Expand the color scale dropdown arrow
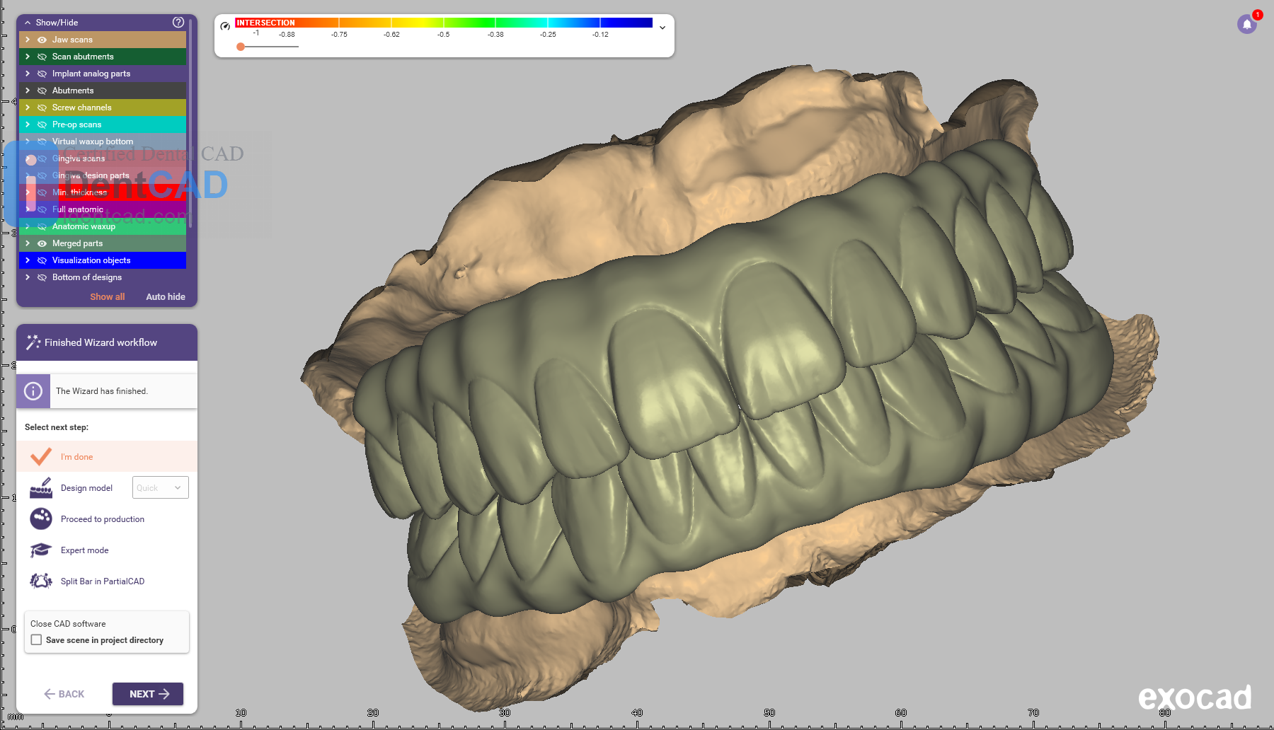This screenshot has height=730, width=1274. pyautogui.click(x=662, y=28)
